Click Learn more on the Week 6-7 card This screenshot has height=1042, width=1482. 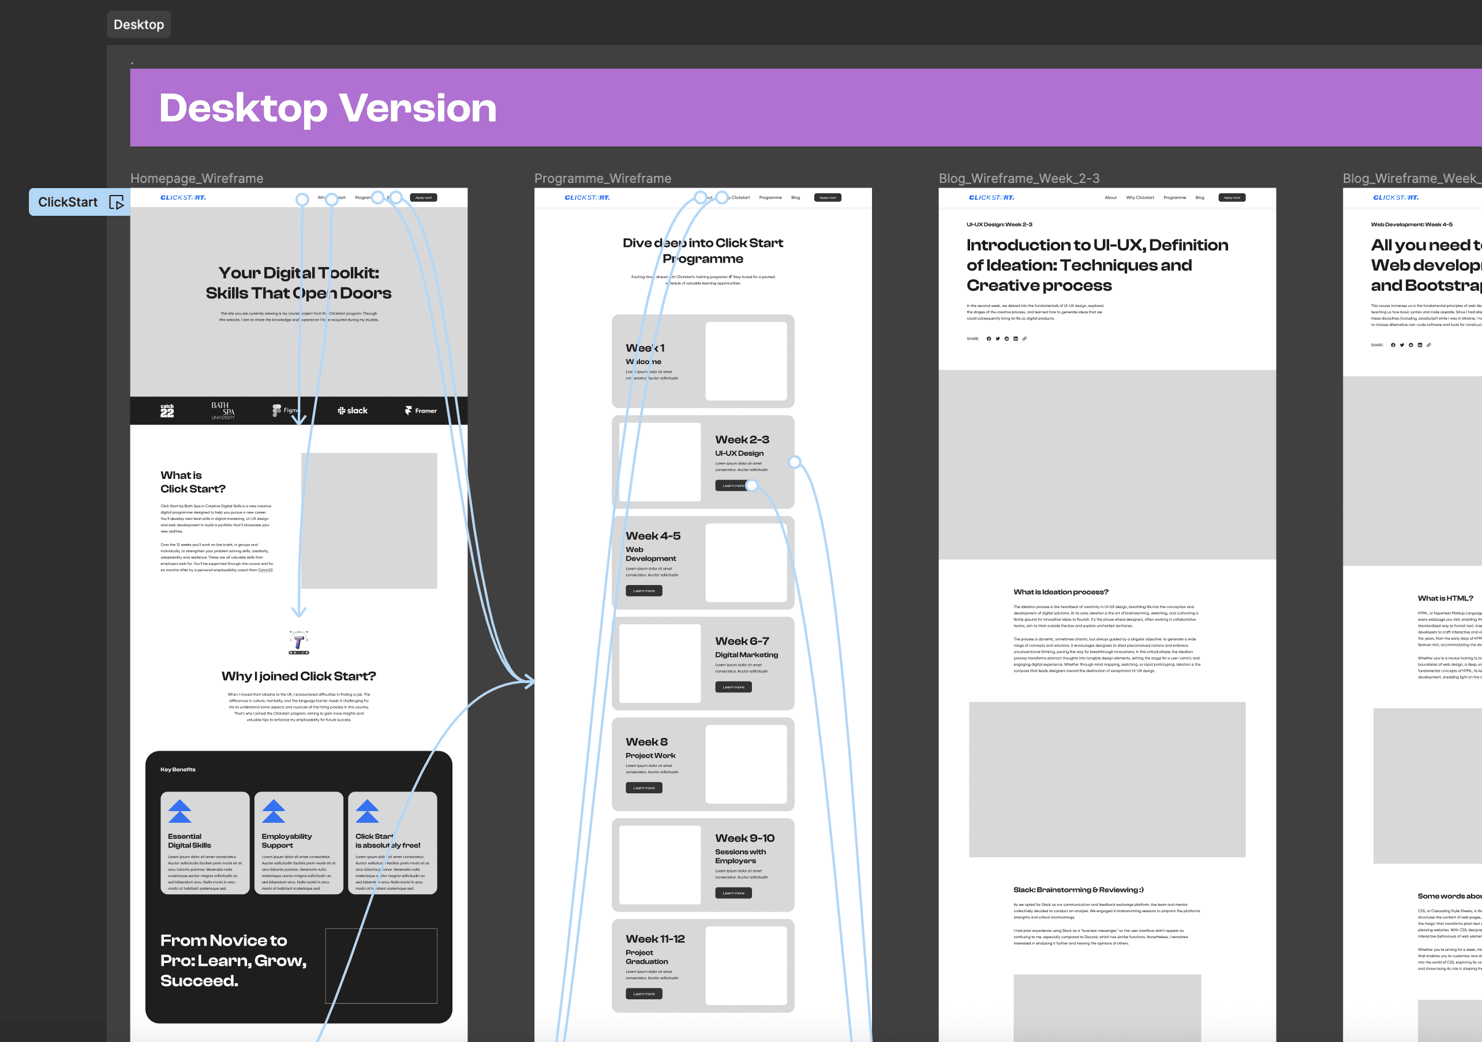coord(733,687)
